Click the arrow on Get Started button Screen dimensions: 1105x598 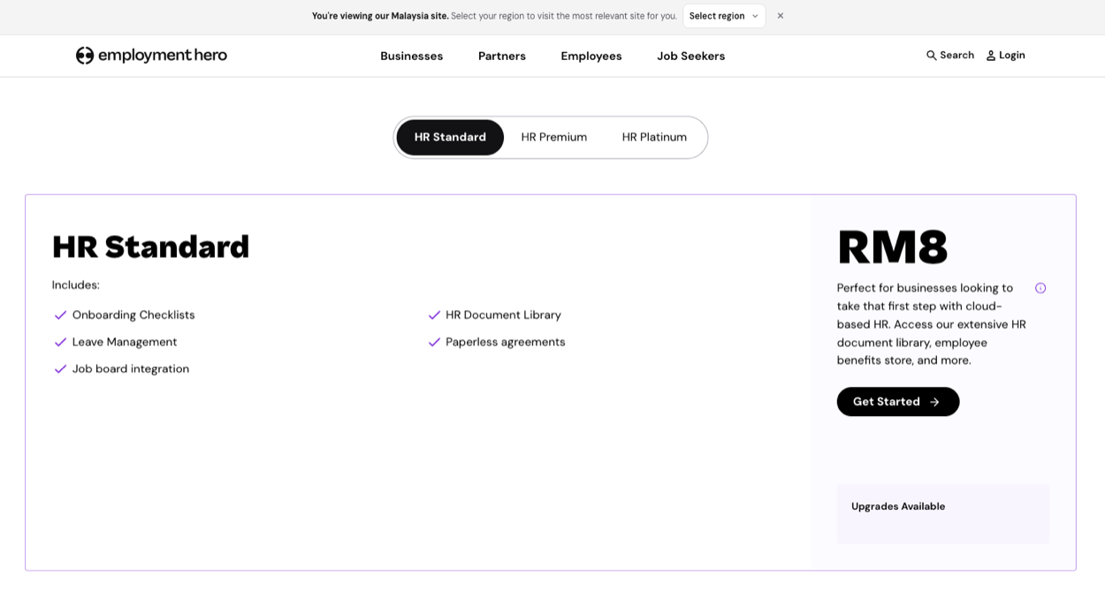tap(934, 402)
